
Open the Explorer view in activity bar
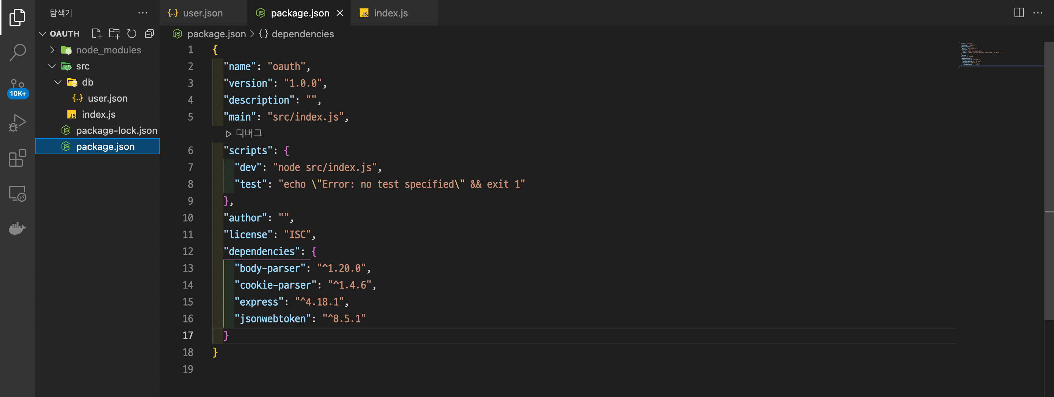pos(17,17)
